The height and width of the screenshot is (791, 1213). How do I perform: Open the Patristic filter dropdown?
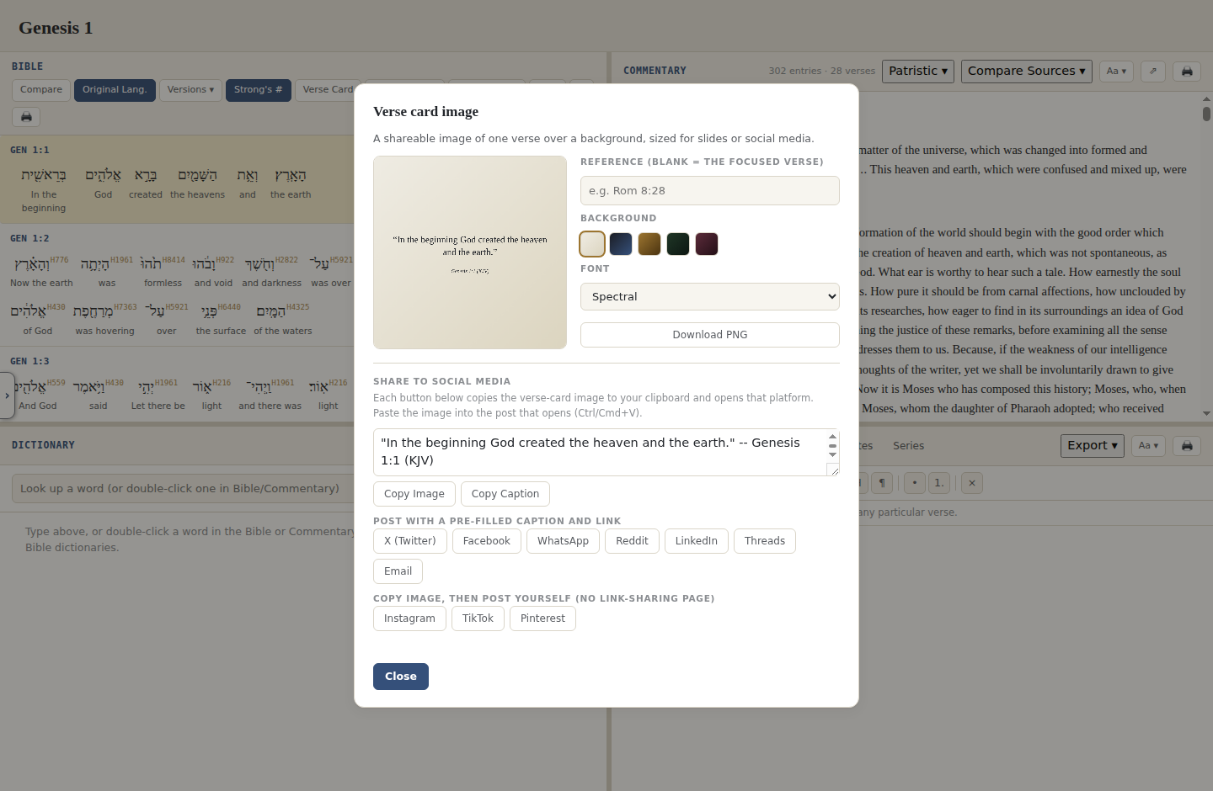(918, 71)
